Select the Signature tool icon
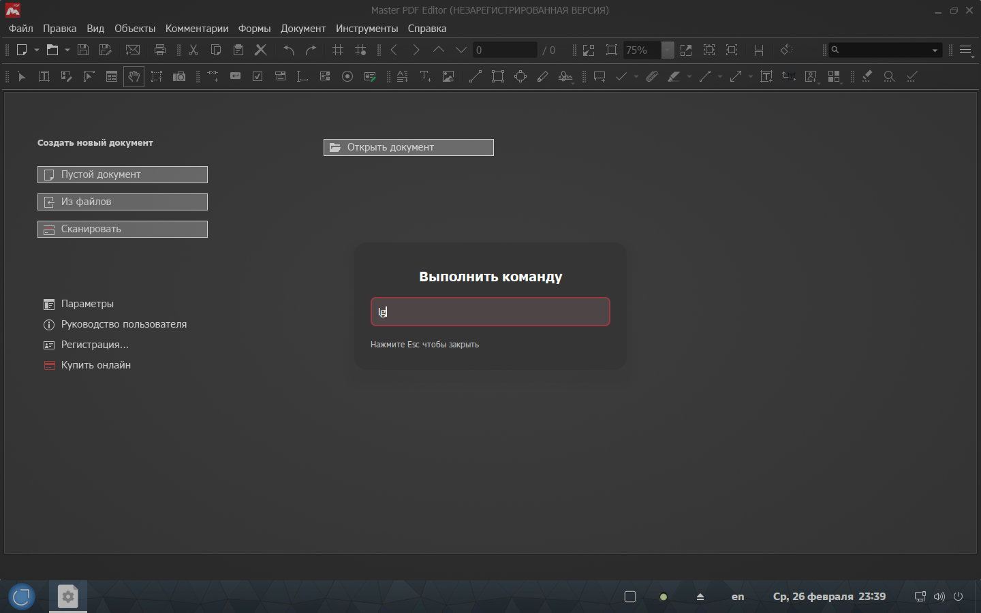The width and height of the screenshot is (981, 613). pyautogui.click(x=565, y=77)
